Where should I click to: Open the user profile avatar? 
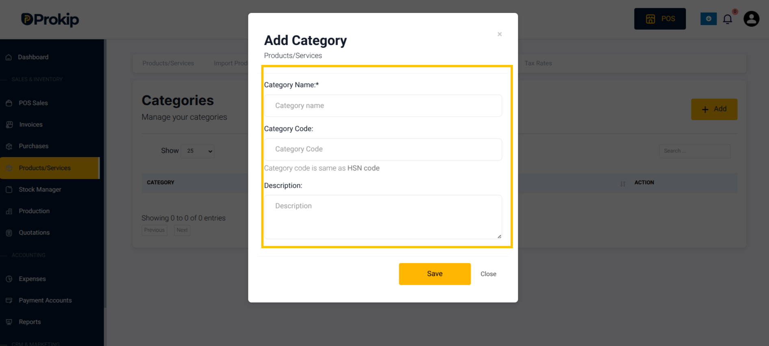(x=751, y=19)
